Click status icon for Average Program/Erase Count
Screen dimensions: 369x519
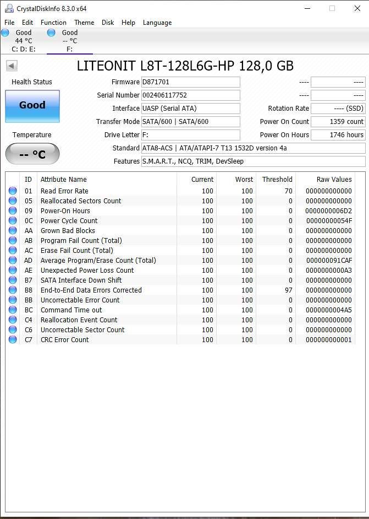pyautogui.click(x=13, y=260)
